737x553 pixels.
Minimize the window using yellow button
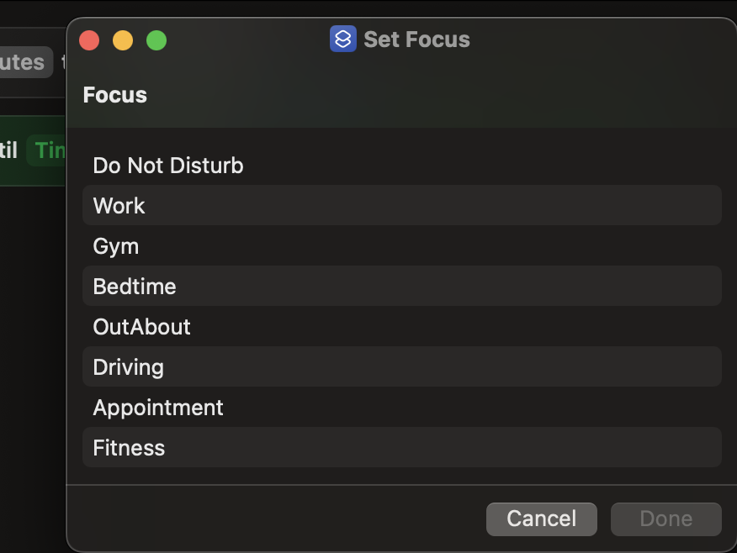pyautogui.click(x=123, y=40)
